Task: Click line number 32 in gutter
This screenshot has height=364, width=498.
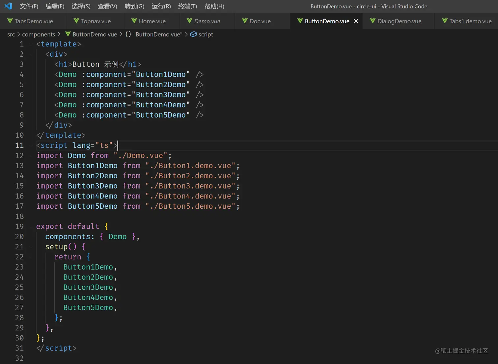Action: [19, 358]
